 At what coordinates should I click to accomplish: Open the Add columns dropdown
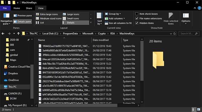(115, 18)
